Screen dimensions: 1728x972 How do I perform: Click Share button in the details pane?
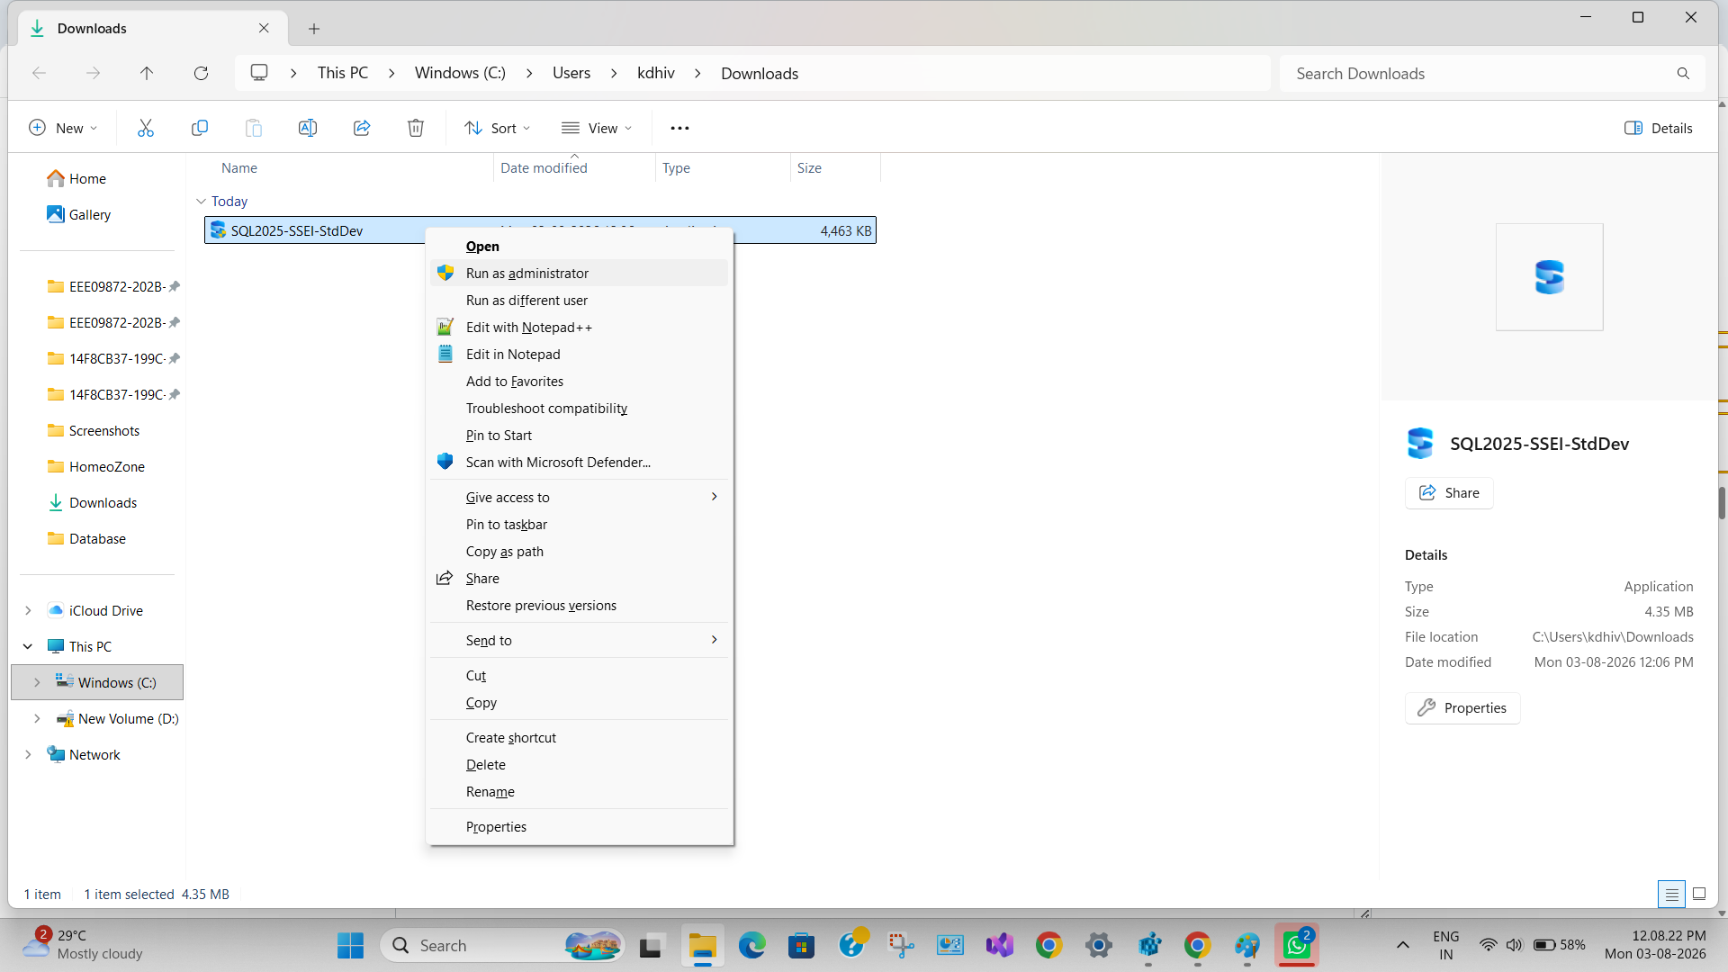click(x=1449, y=492)
